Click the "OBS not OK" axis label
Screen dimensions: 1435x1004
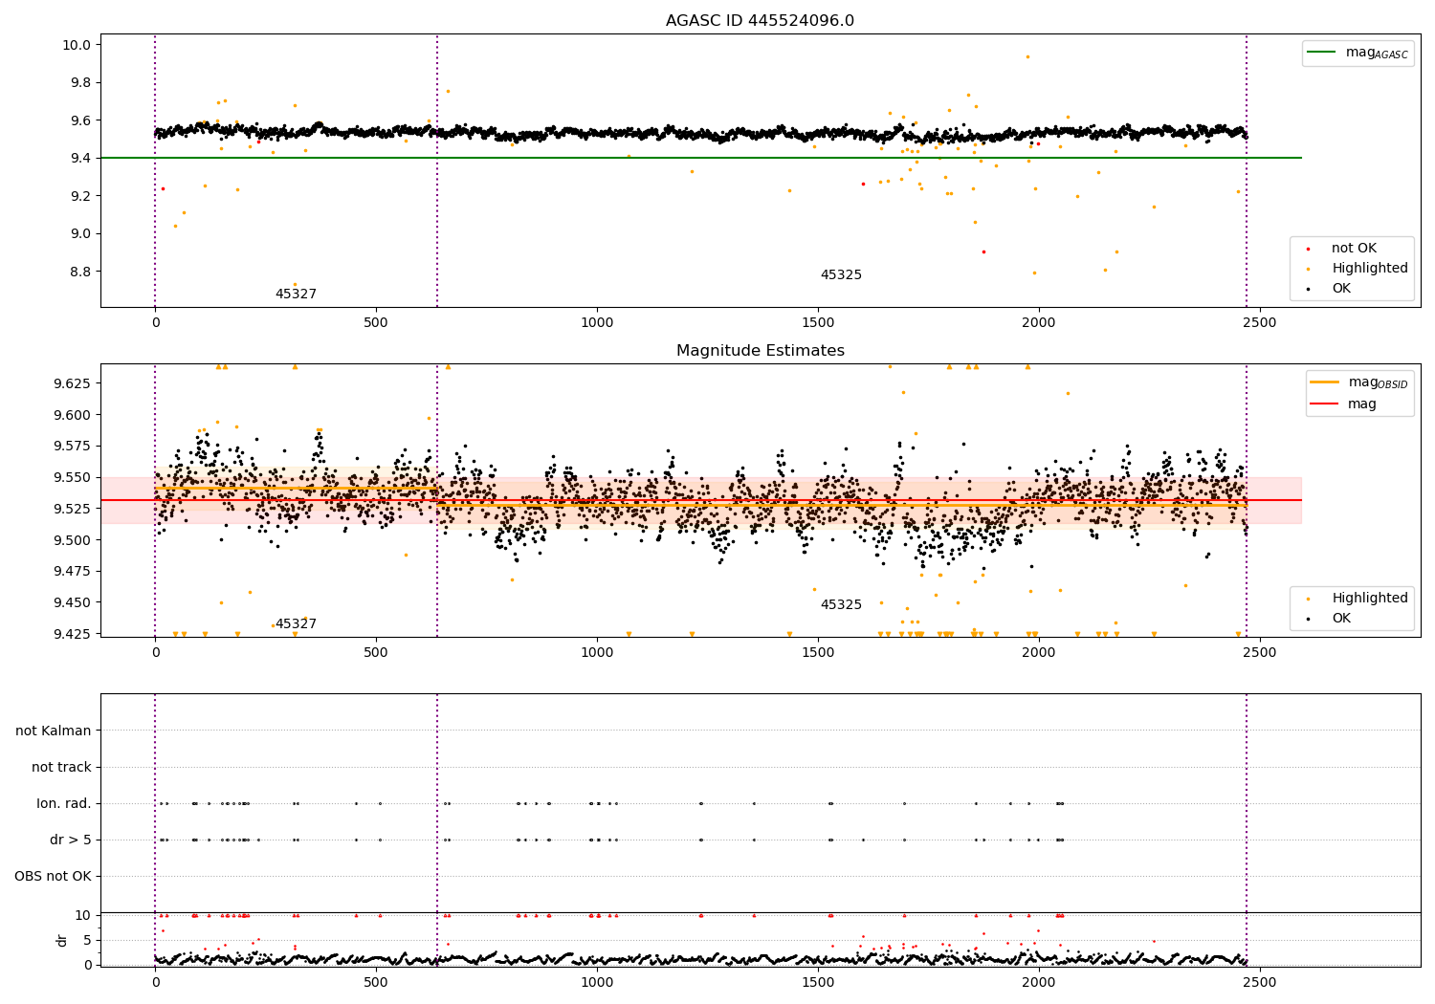(x=53, y=876)
